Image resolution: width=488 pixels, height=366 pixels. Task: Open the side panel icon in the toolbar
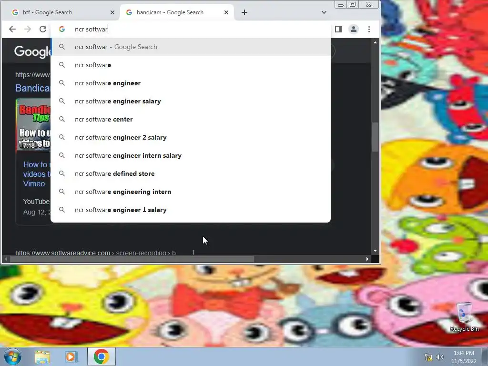coord(338,29)
